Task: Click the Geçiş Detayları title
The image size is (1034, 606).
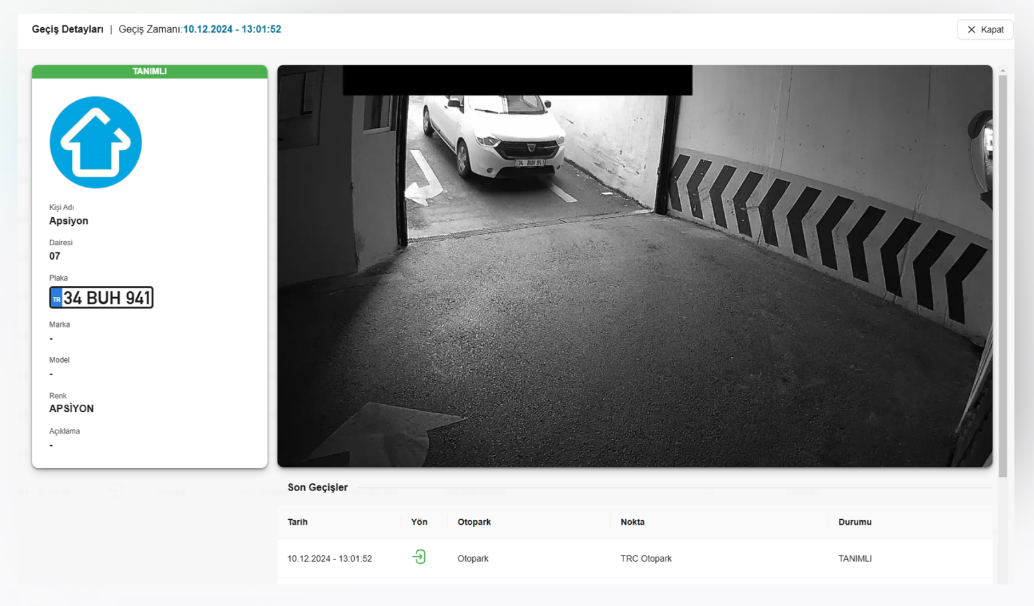Action: point(67,29)
